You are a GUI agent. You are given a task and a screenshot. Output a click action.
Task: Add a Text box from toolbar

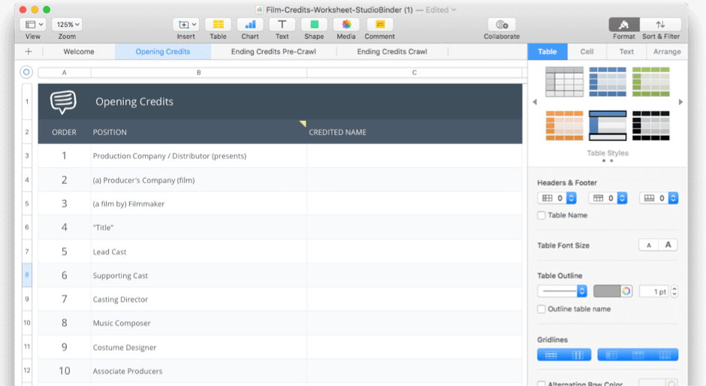[x=282, y=24]
